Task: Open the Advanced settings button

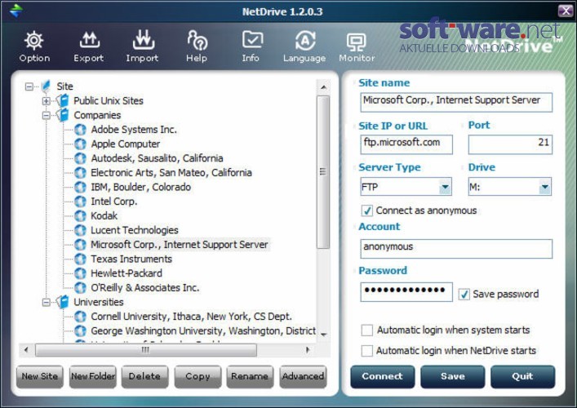Action: coord(303,376)
